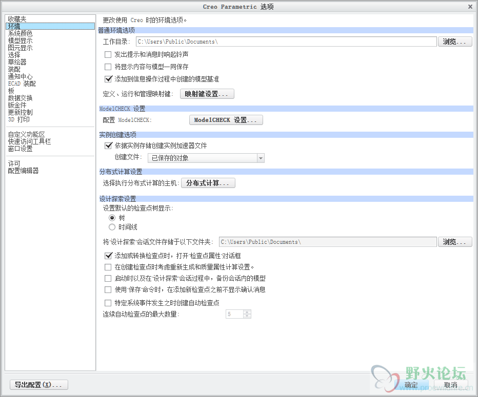The height and width of the screenshot is (397, 478).
Task: Click 浏览 button for 设计探索 folder
Action: pos(455,242)
